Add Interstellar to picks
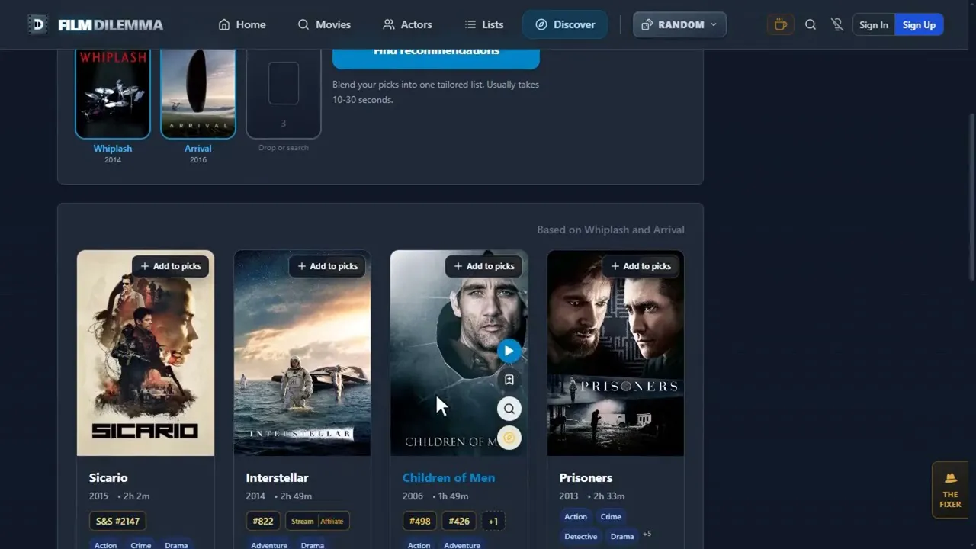976x549 pixels. [x=327, y=266]
